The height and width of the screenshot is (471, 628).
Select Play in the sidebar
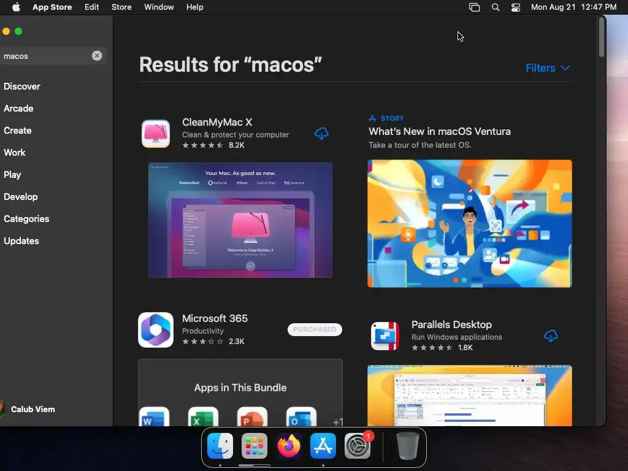tap(12, 175)
